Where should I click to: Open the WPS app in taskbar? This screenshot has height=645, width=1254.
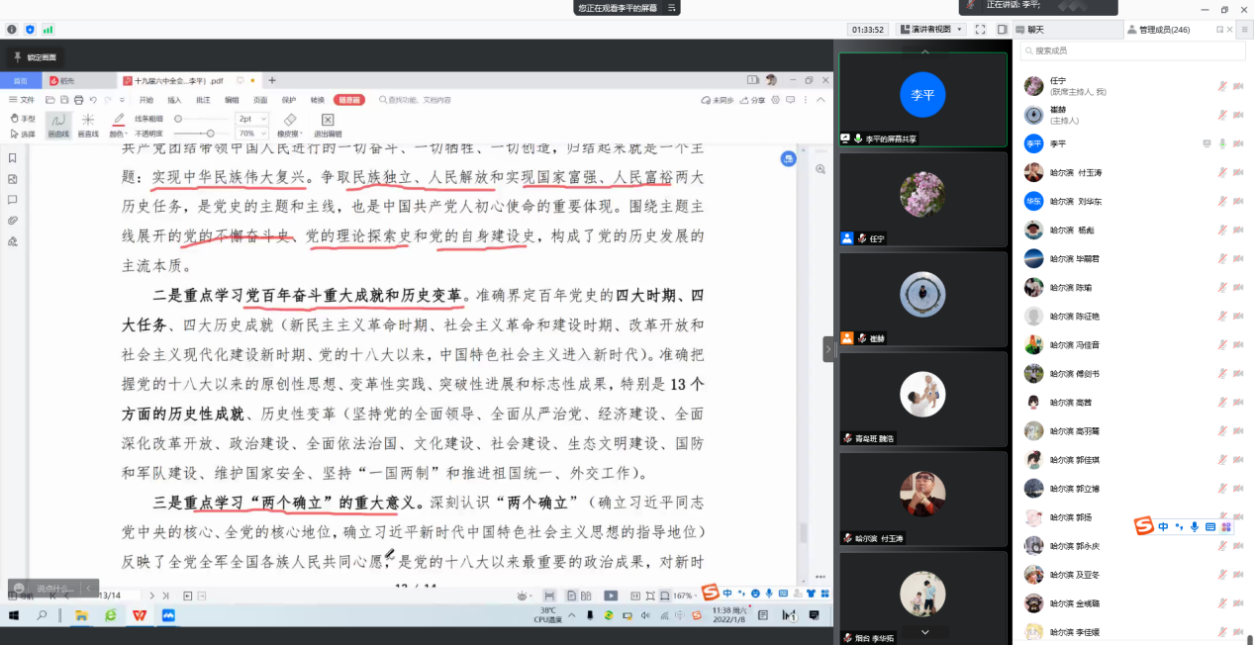[139, 615]
